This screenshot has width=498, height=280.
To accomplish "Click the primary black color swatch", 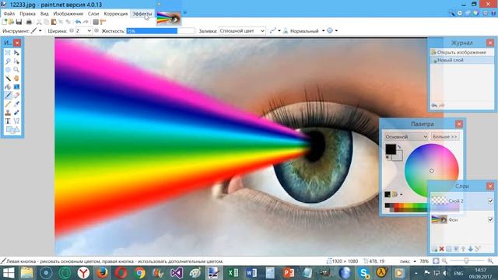I will coord(391,149).
